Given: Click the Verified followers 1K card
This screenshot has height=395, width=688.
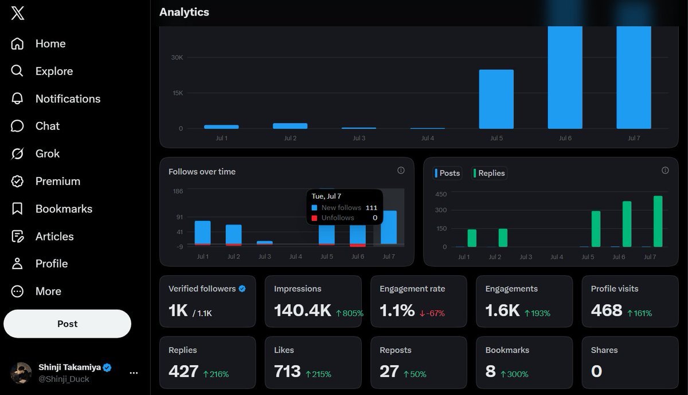Looking at the screenshot, I should coord(208,302).
